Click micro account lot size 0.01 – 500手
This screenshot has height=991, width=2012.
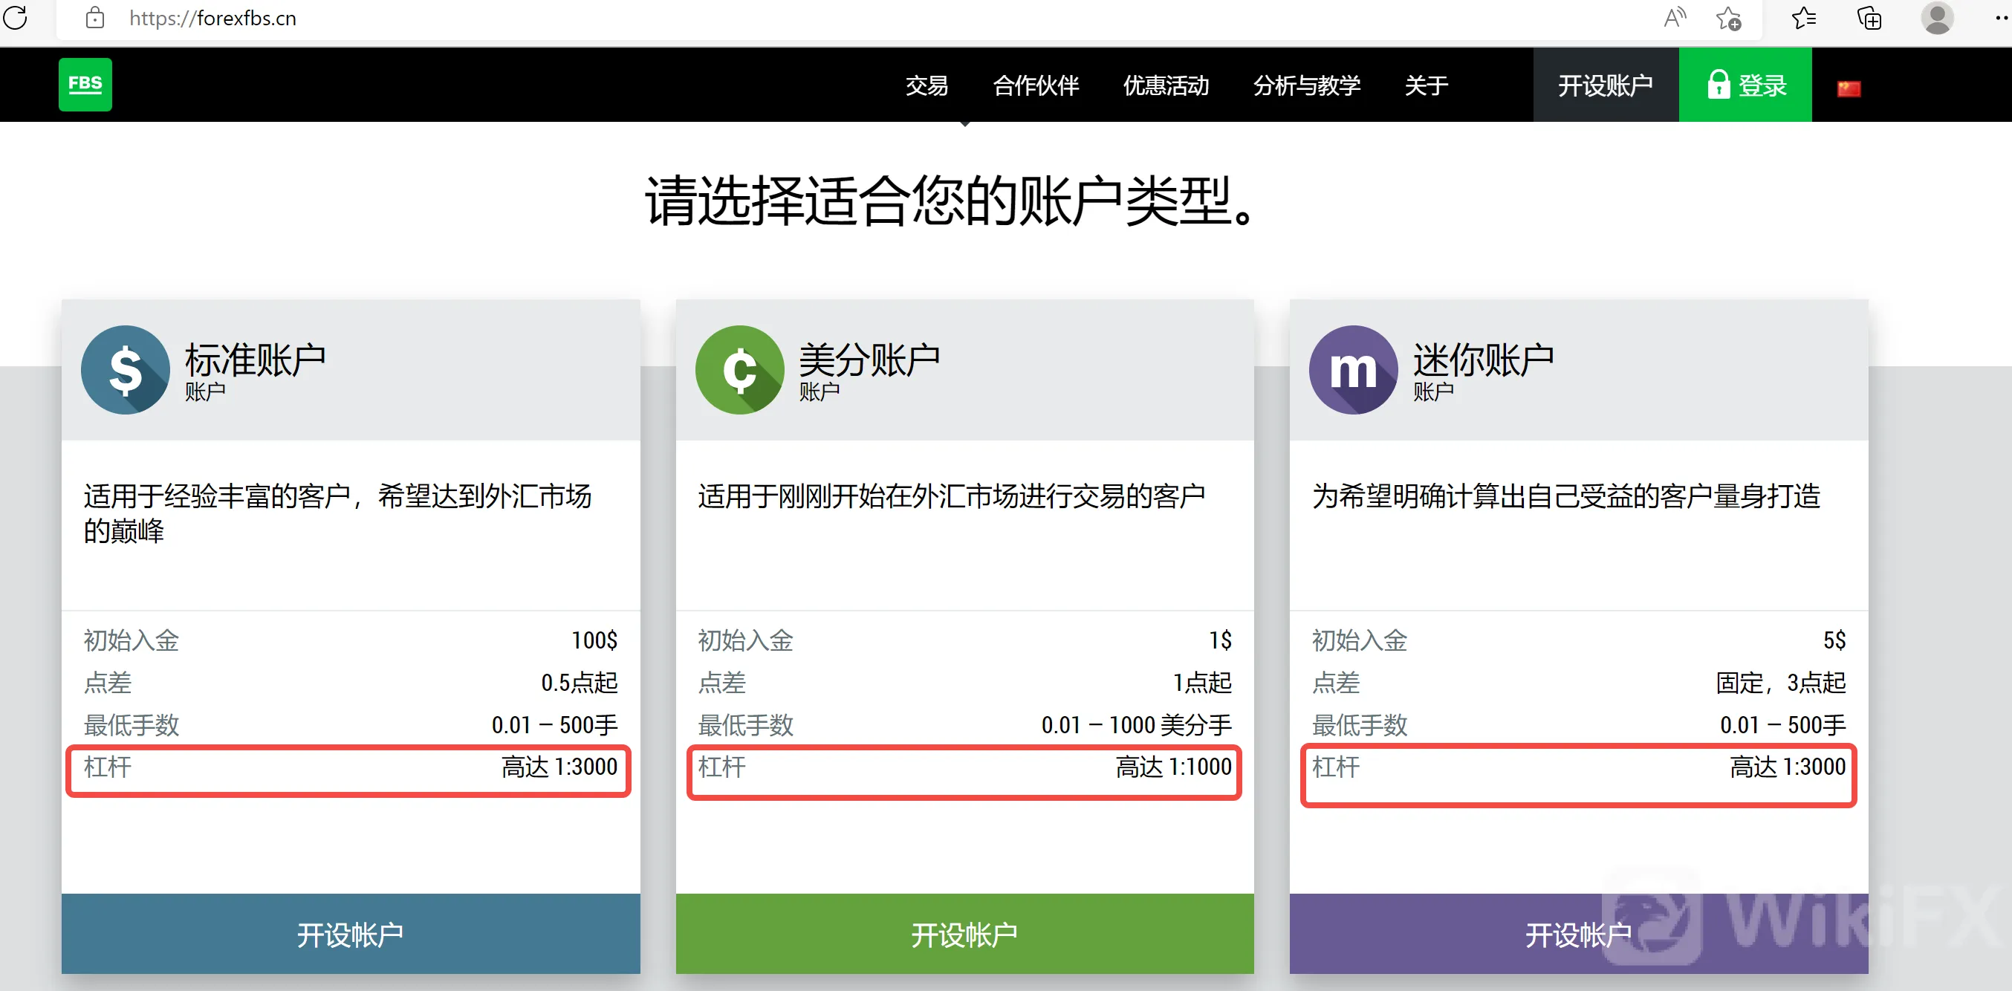point(1783,725)
